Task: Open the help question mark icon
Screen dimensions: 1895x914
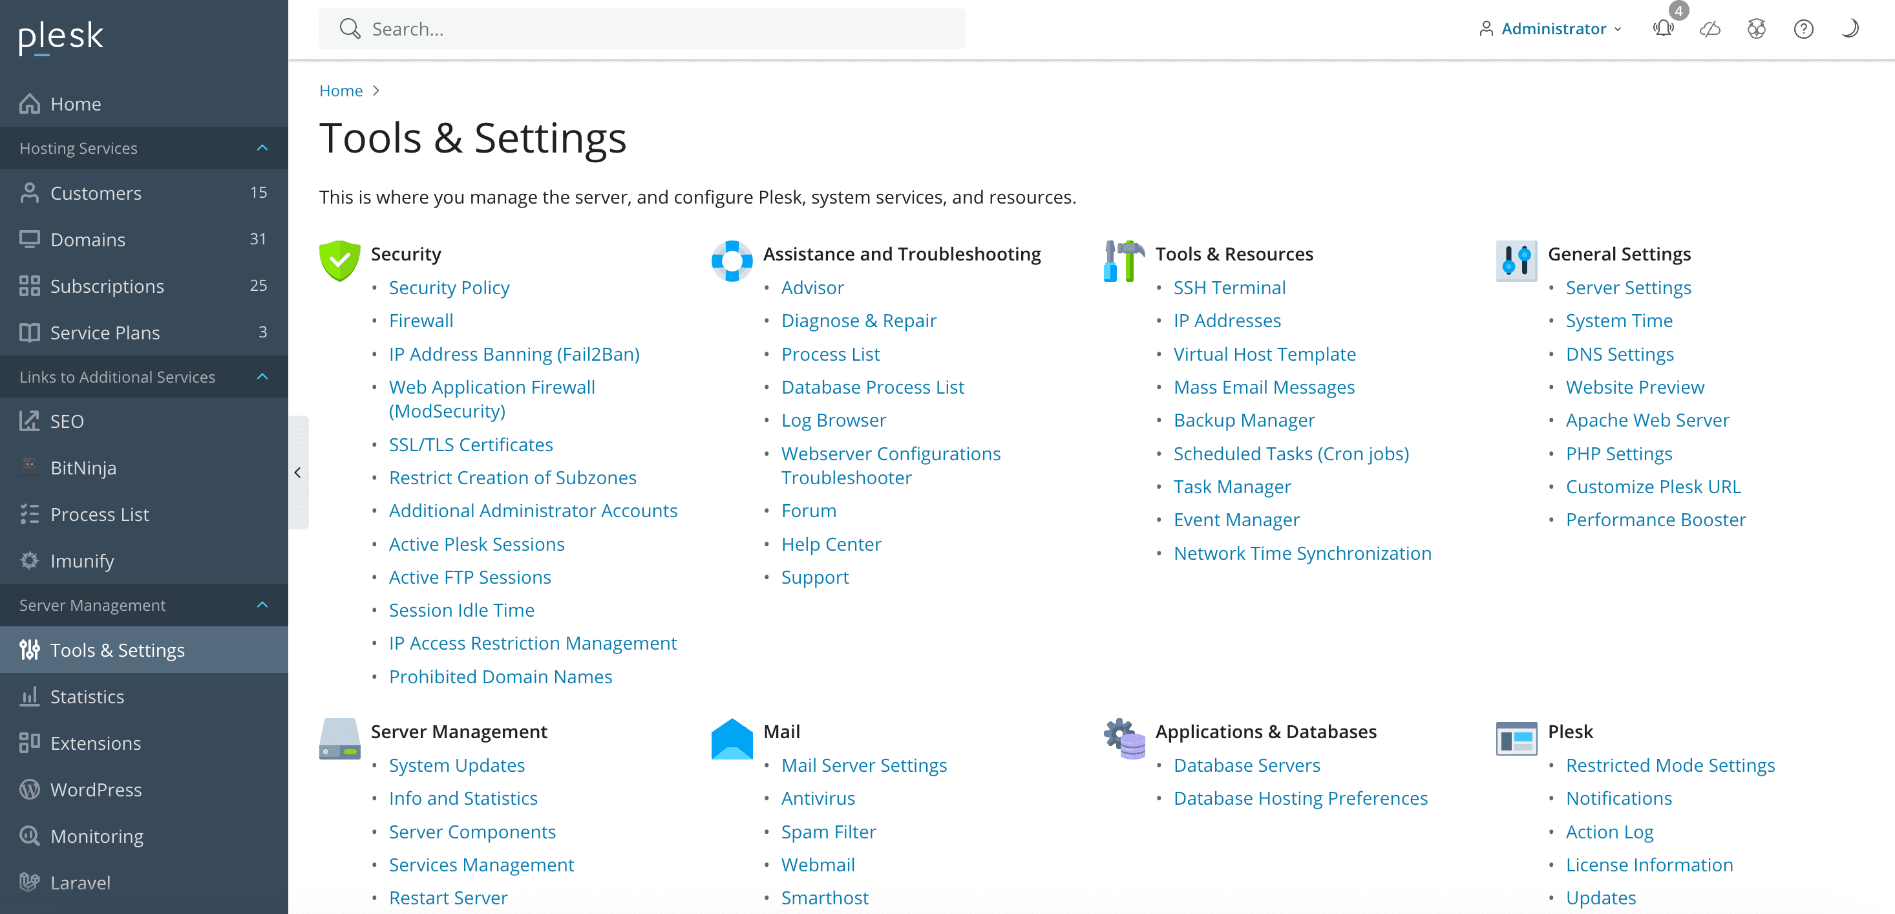Action: pyautogui.click(x=1803, y=28)
